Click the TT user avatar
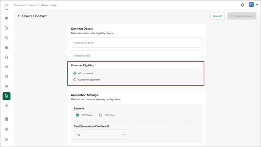 (x=251, y=5)
